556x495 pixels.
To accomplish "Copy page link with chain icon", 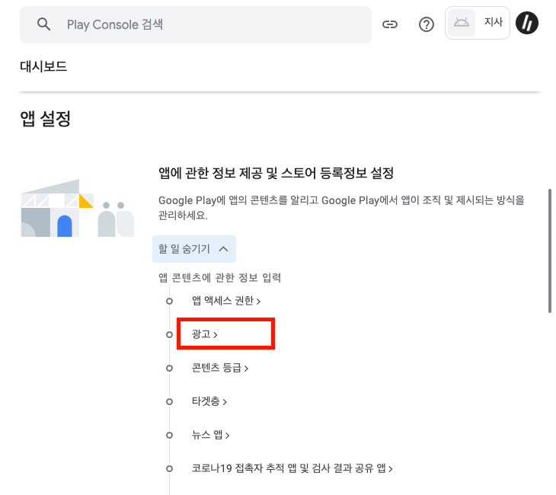I will (390, 24).
